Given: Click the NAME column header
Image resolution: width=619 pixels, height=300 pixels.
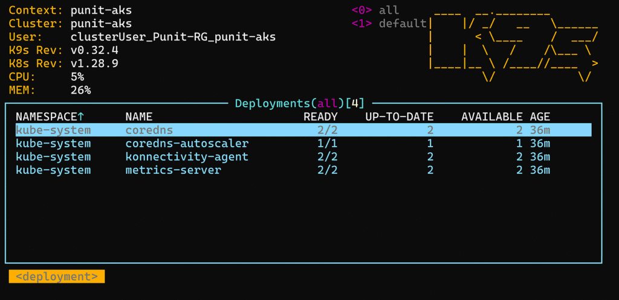Looking at the screenshot, I should click(139, 116).
